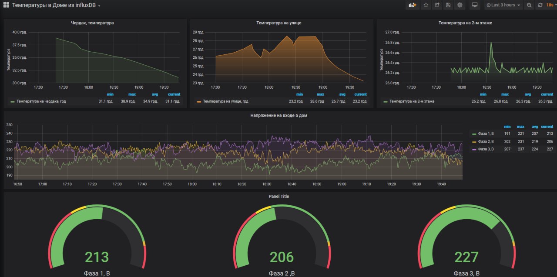The width and height of the screenshot is (557, 277).
Task: Sort attic panel legend by max
Action: 132,94
